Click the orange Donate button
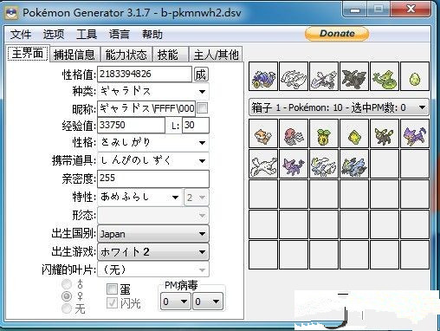This screenshot has width=440, height=331. click(x=337, y=34)
